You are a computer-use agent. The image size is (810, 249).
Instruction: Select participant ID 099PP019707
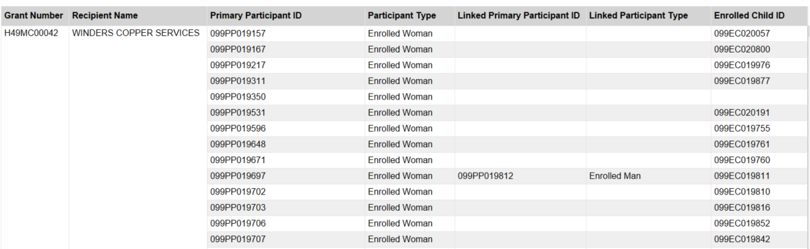[x=238, y=239]
